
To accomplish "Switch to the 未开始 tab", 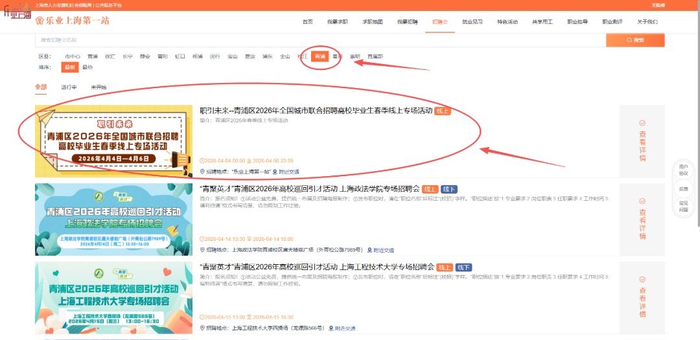I will click(99, 87).
